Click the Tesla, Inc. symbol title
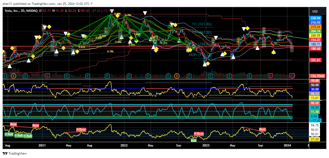Screen dimensions: 329x158 click(14, 11)
